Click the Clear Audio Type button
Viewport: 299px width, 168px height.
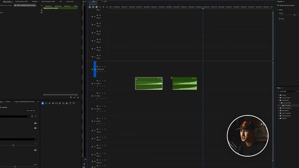pos(31,111)
